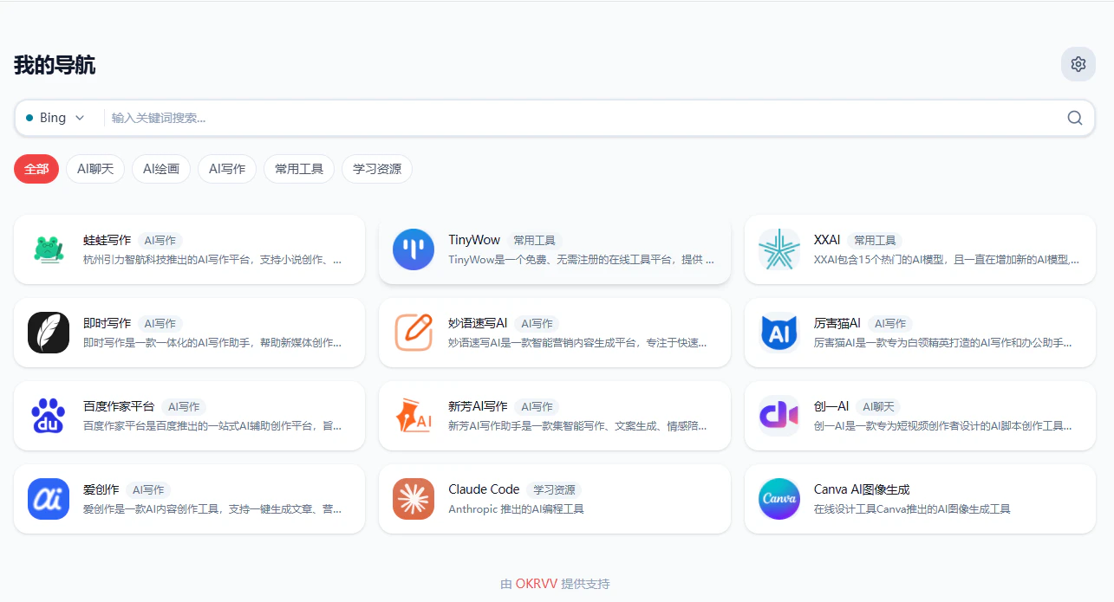1114x602 pixels.
Task: Click the 爱创作是一款AI内容 description text
Action: [212, 508]
